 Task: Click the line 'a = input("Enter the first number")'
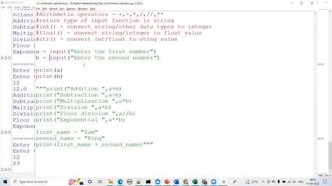95,52
